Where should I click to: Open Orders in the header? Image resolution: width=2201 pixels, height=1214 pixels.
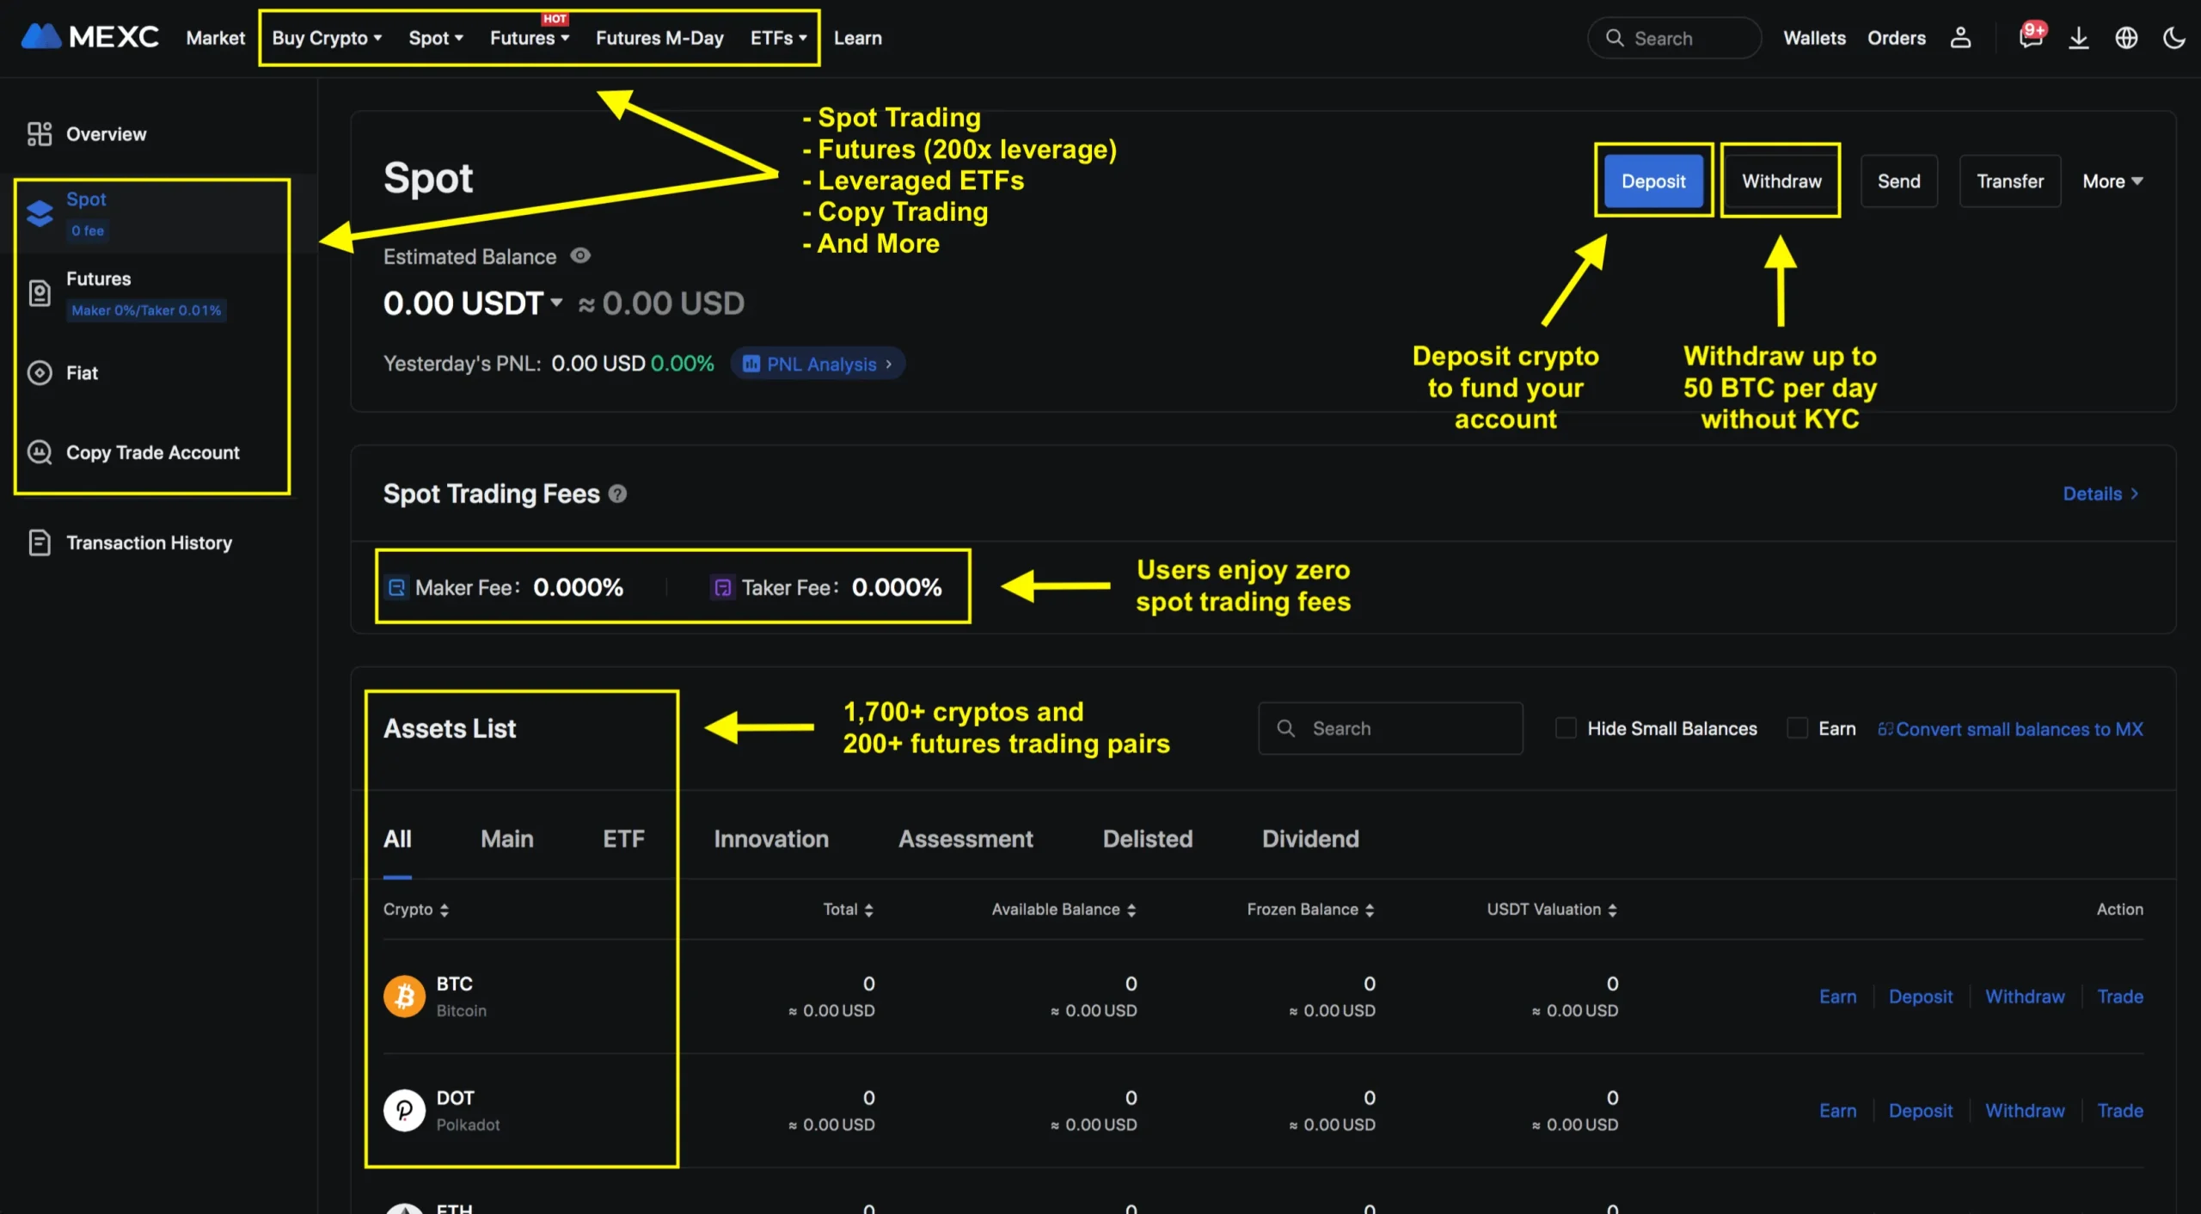click(x=1897, y=38)
